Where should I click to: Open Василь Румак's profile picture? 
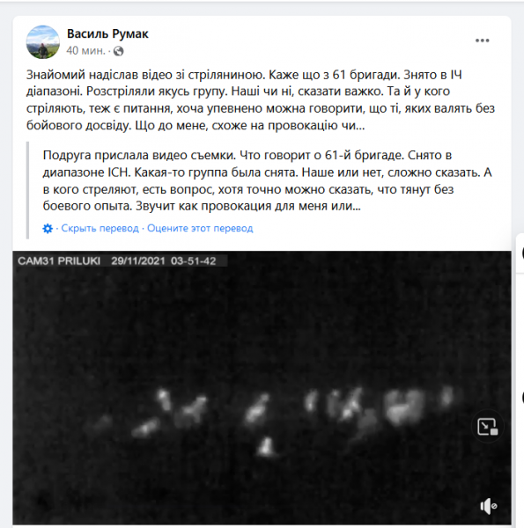[x=43, y=42]
